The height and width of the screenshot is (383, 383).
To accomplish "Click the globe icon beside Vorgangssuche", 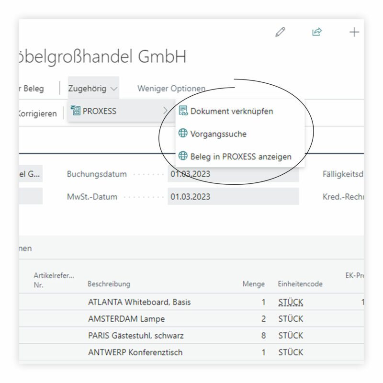I will point(183,134).
